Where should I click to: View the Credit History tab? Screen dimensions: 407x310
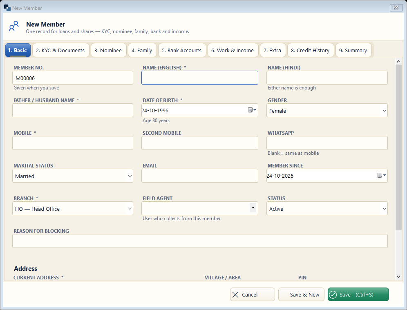tap(311, 50)
